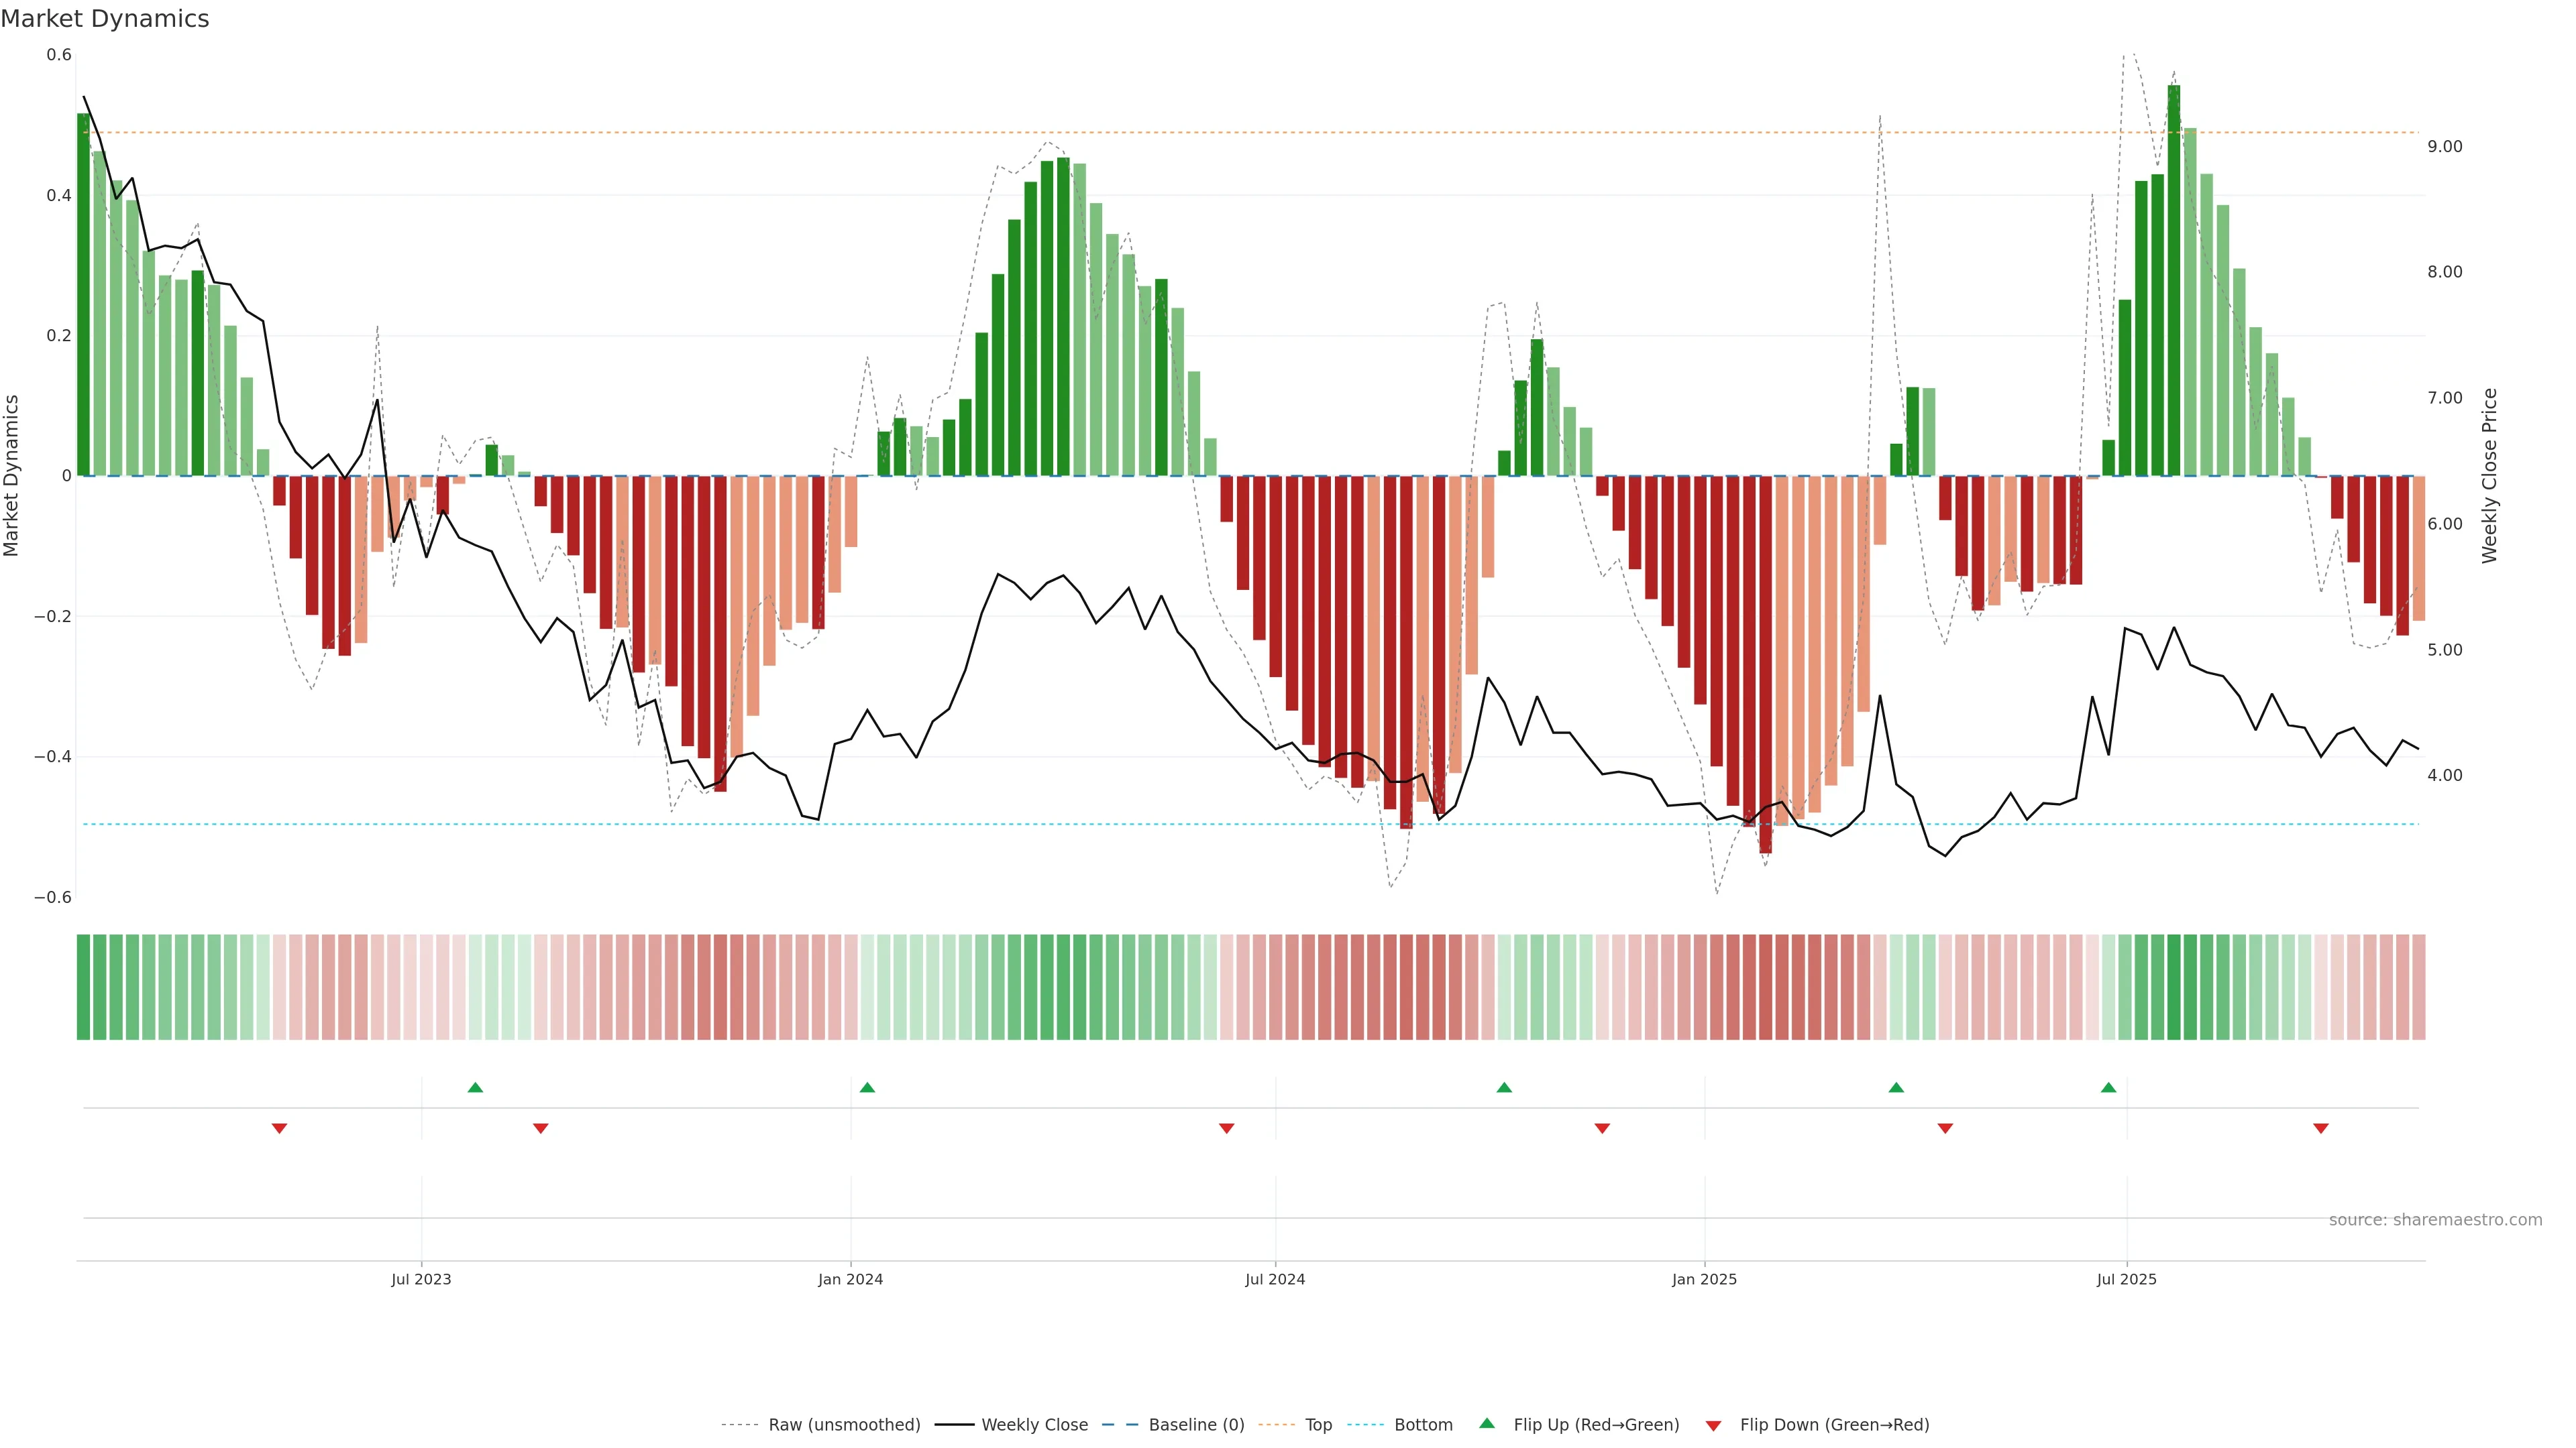The image size is (2576, 1448).
Task: Click the Jan 2025 x-axis label
Action: [1704, 1279]
